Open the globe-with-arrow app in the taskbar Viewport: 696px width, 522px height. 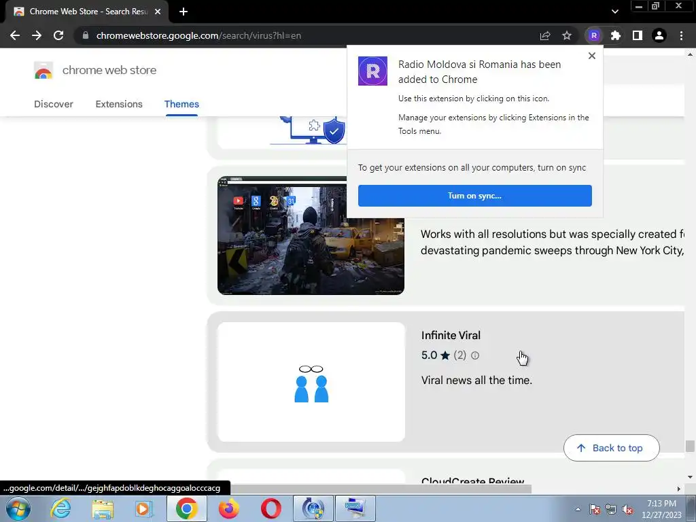(313, 508)
